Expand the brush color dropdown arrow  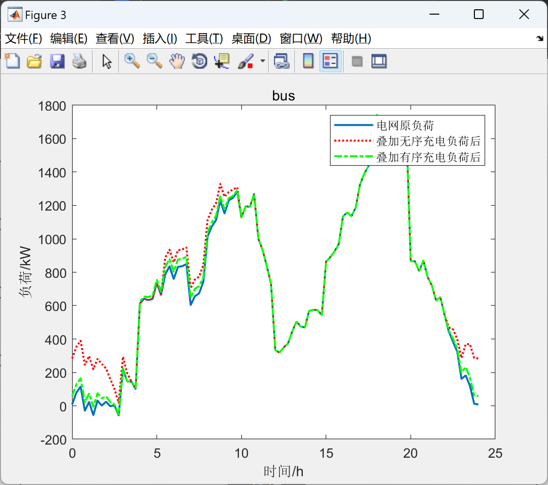[x=262, y=61]
